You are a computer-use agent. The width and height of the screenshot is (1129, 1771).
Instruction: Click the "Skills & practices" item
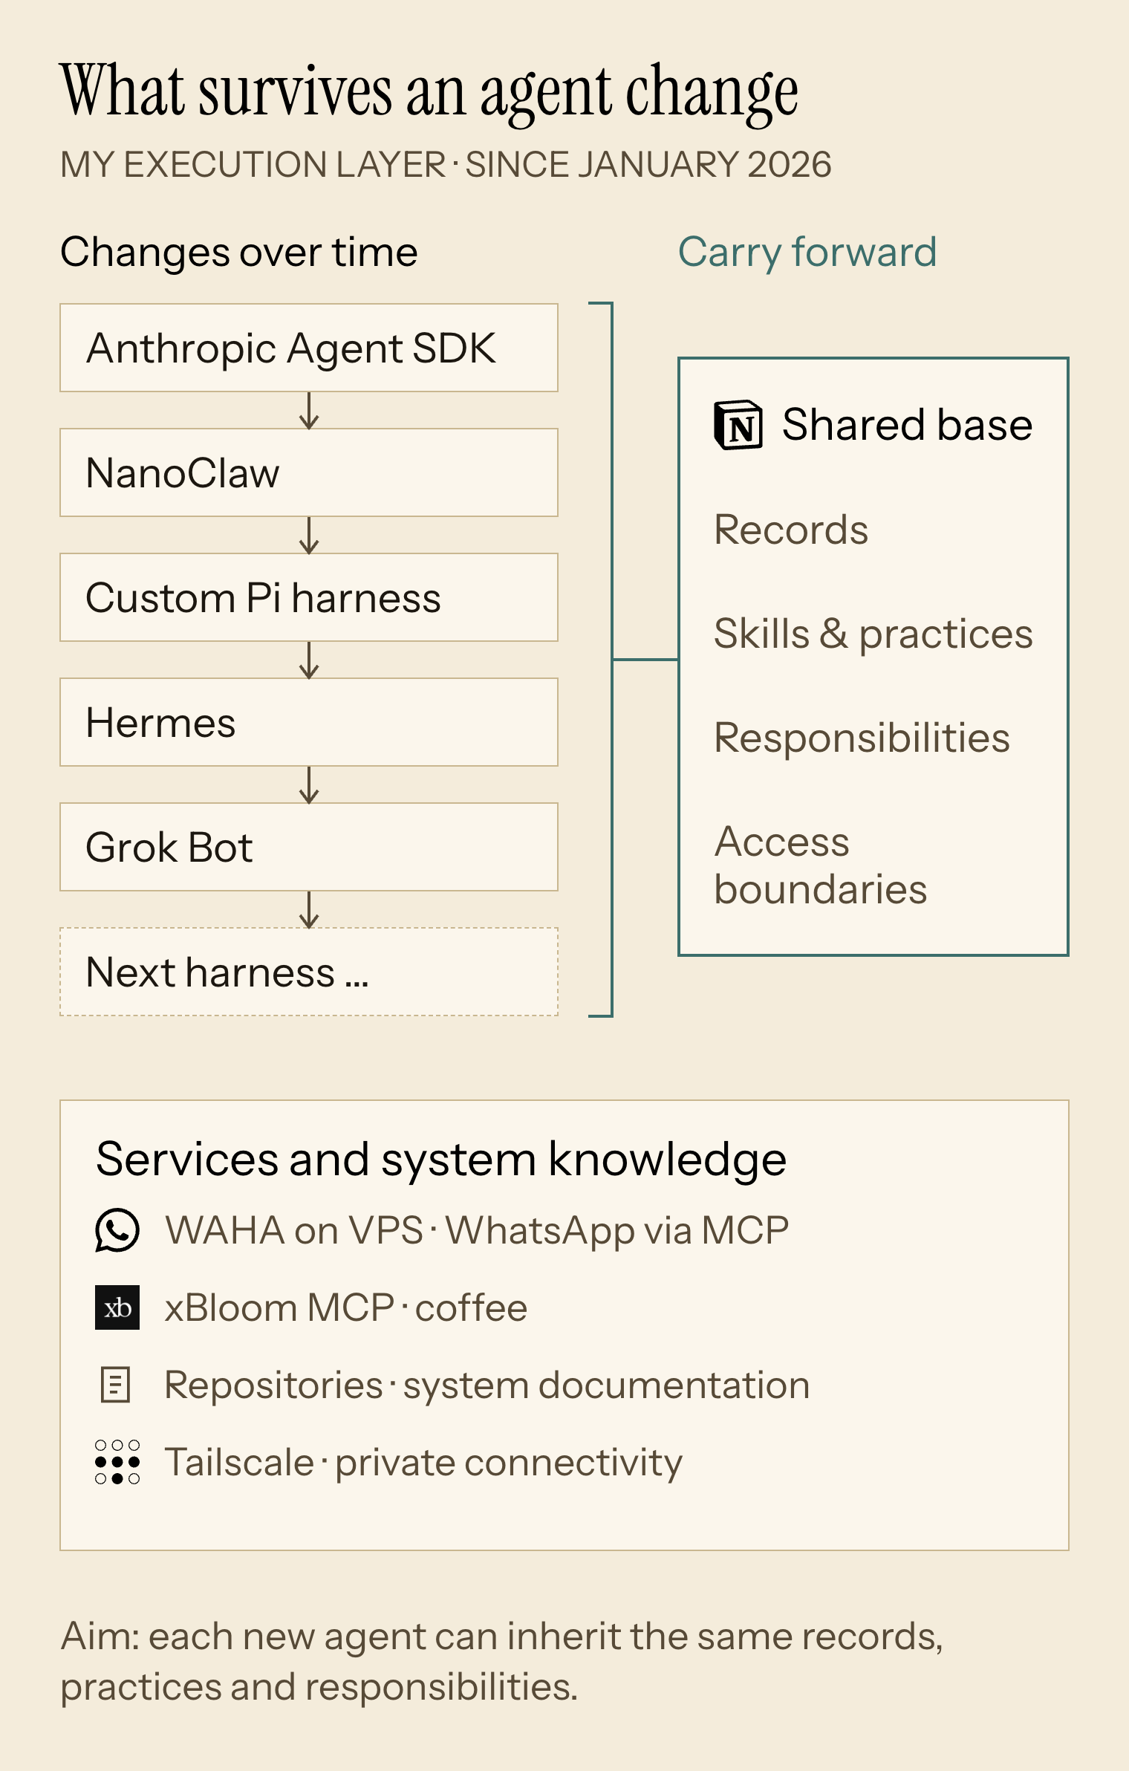click(x=873, y=634)
